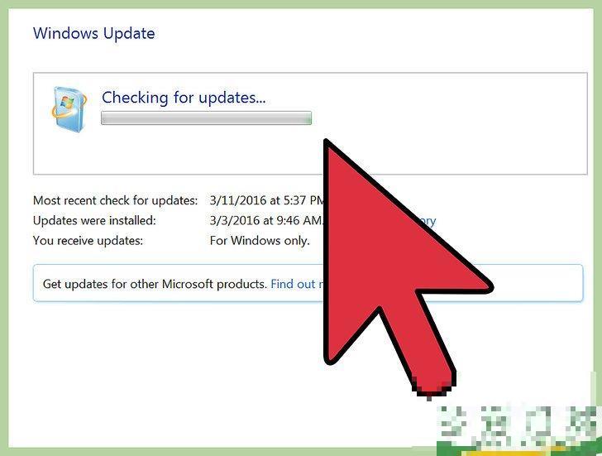Click the Checking for updates status text
The width and height of the screenshot is (602, 456).
coord(184,98)
